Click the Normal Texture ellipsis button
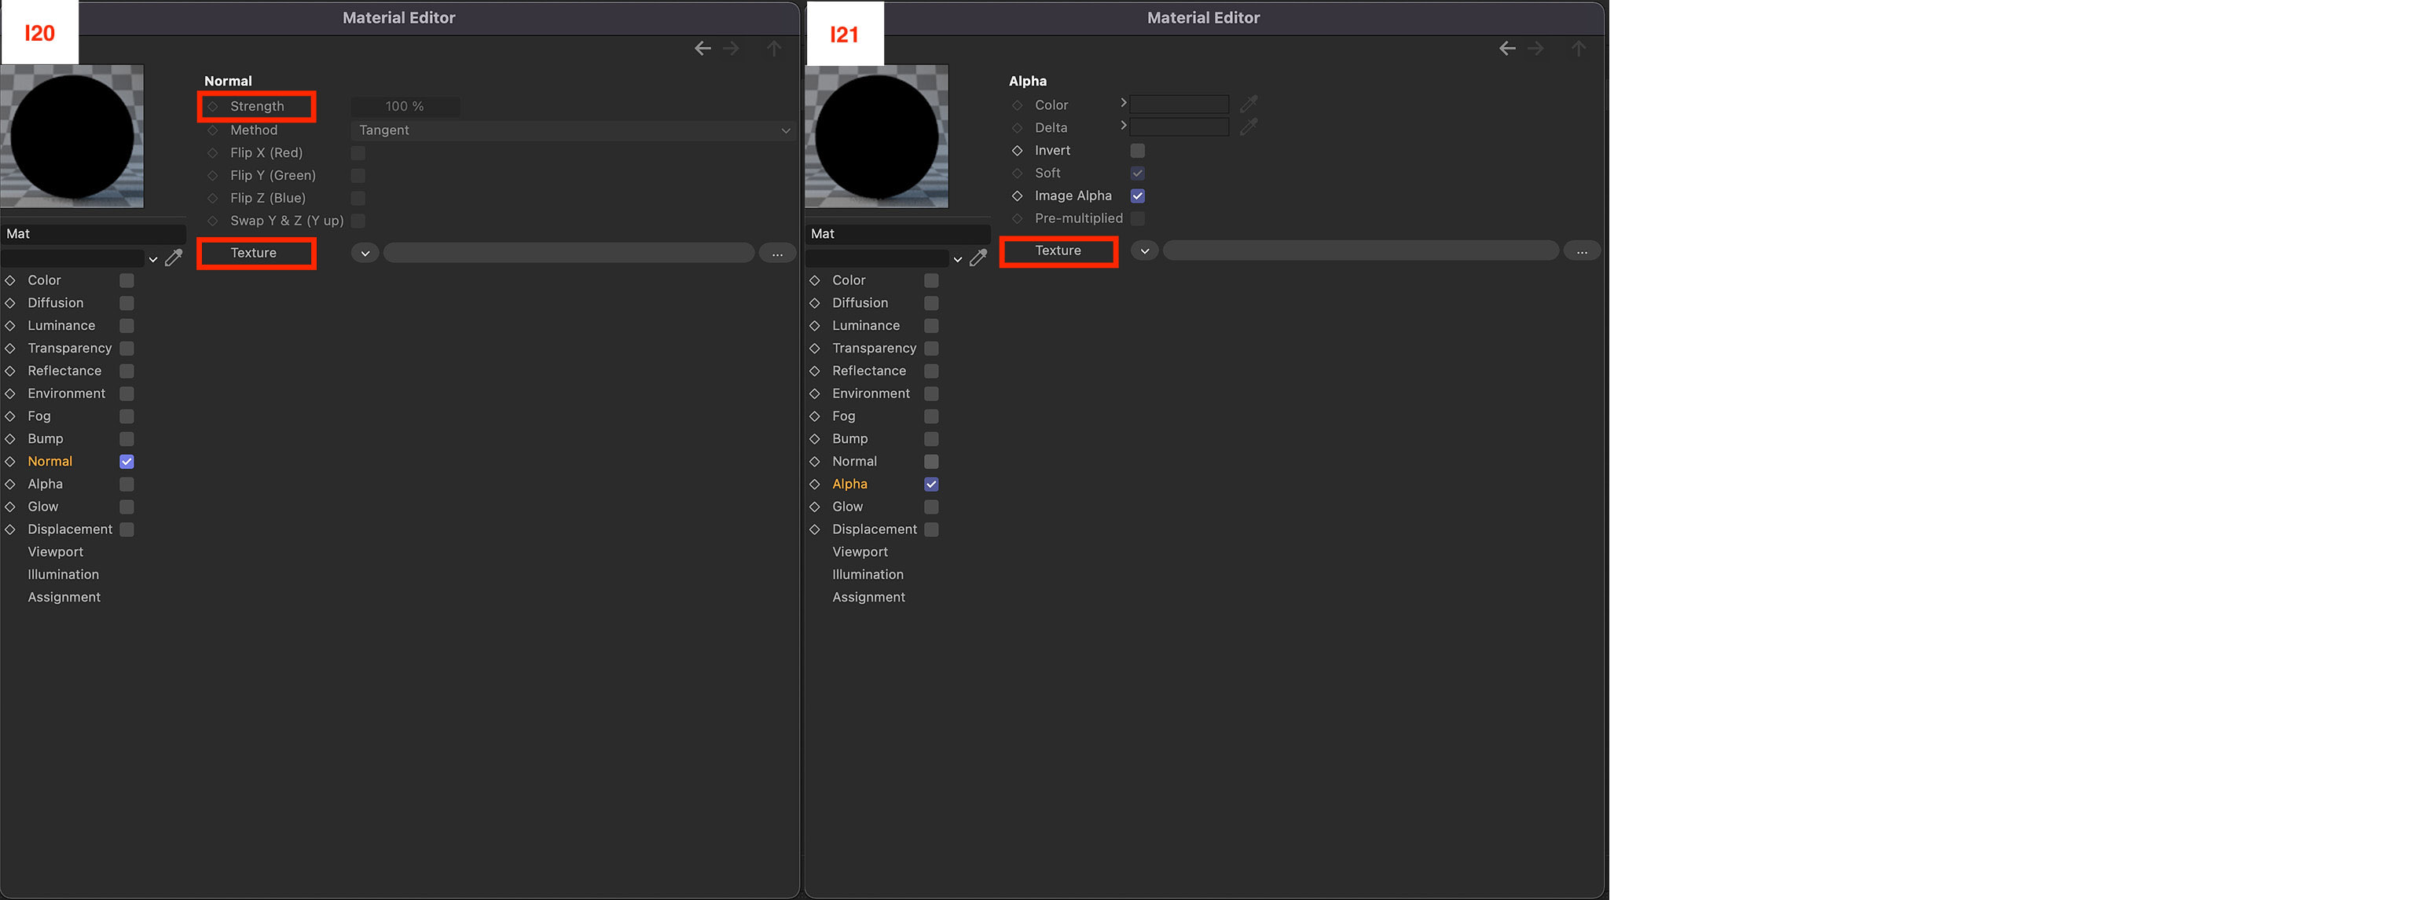Screen dimensions: 2414x900 click(x=777, y=253)
